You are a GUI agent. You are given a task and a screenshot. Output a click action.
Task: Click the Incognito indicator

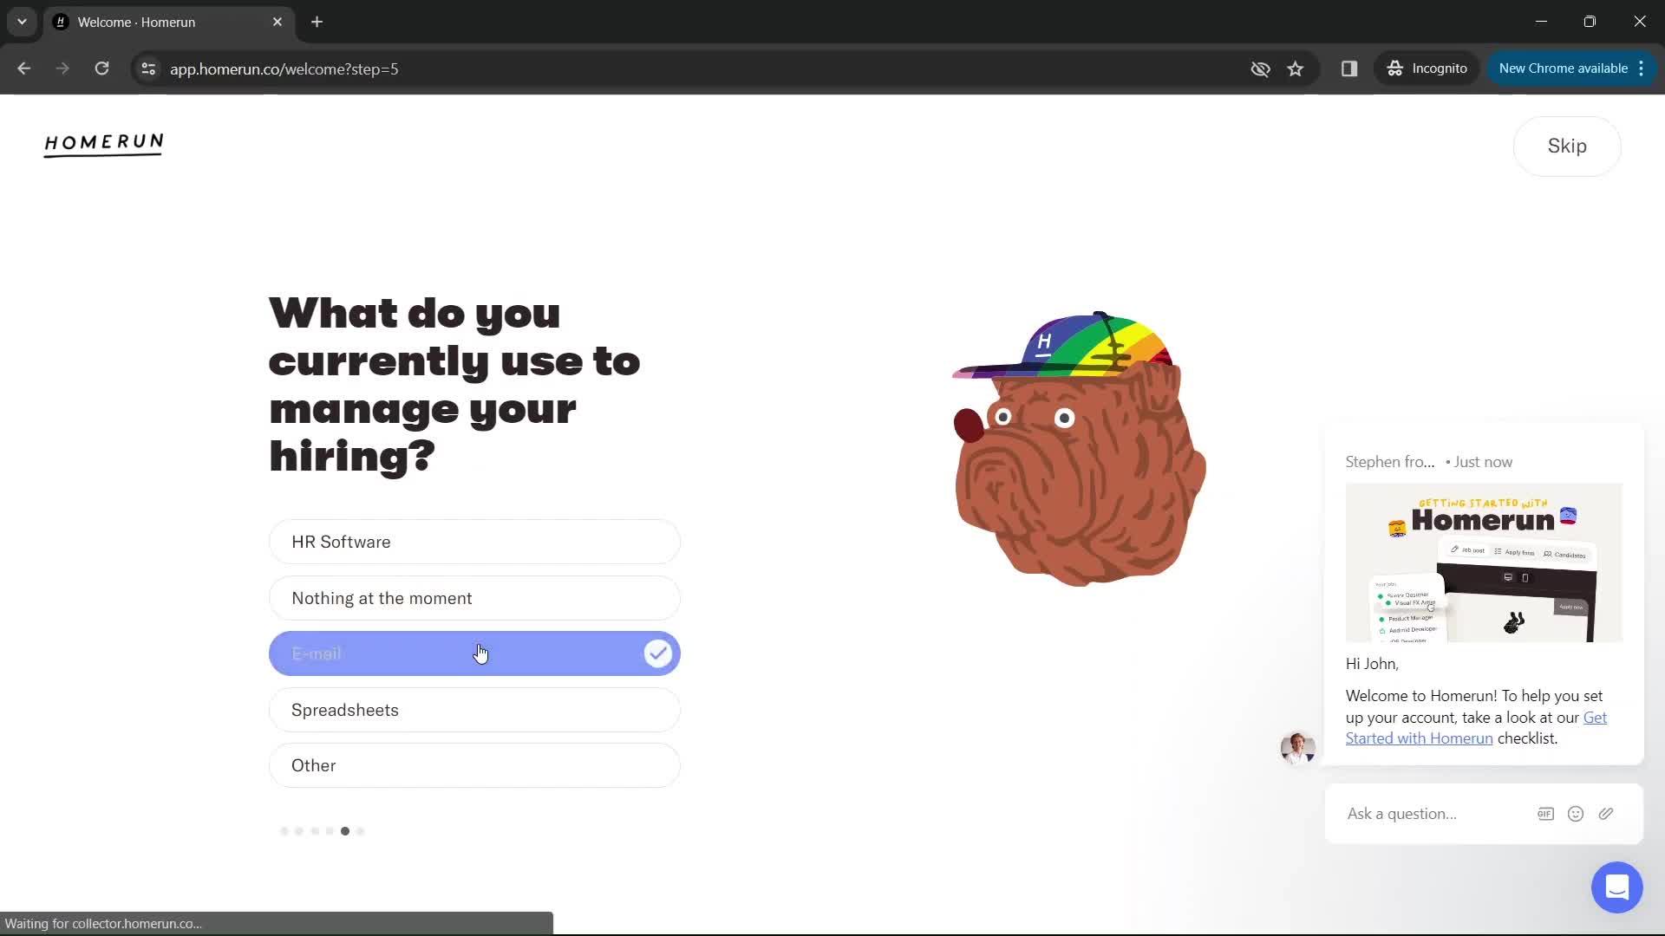pyautogui.click(x=1427, y=68)
